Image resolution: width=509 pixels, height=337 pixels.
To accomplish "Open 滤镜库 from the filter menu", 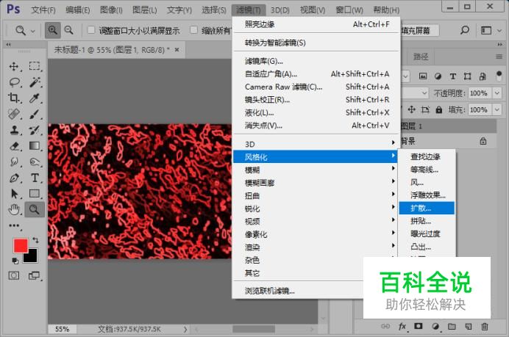I will pos(316,61).
